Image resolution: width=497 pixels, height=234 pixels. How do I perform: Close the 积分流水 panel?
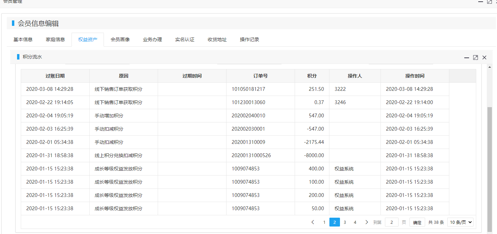(484, 58)
